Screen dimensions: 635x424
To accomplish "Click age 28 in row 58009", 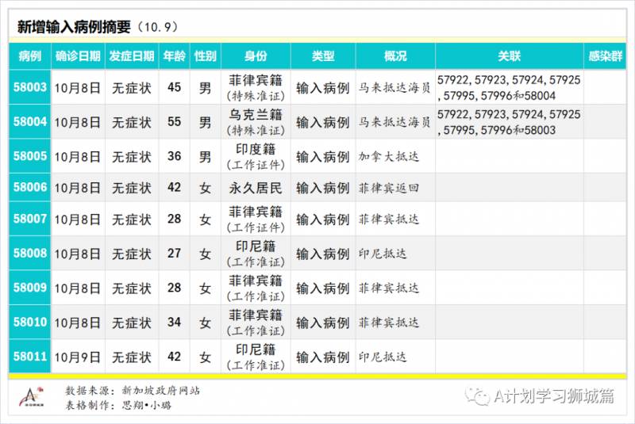I will click(174, 288).
